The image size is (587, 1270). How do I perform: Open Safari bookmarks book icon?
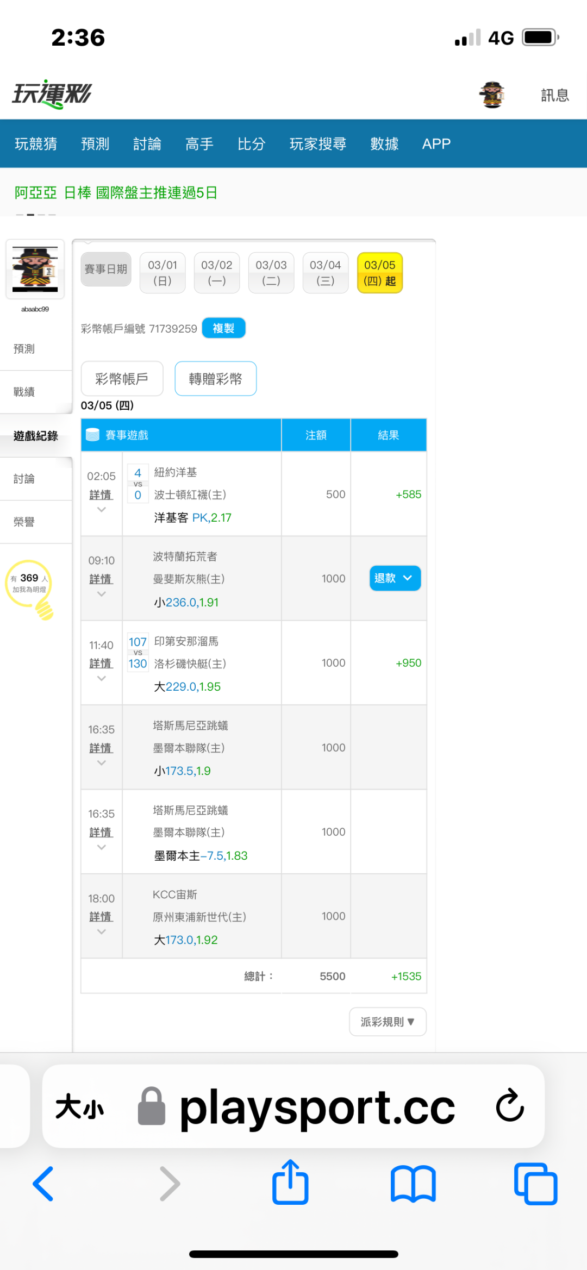[x=413, y=1184]
